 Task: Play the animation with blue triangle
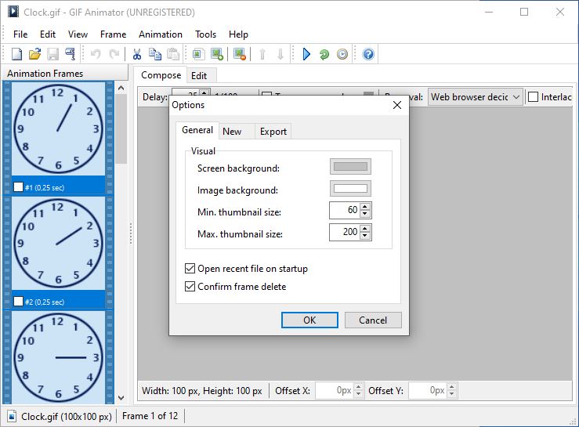tap(306, 54)
